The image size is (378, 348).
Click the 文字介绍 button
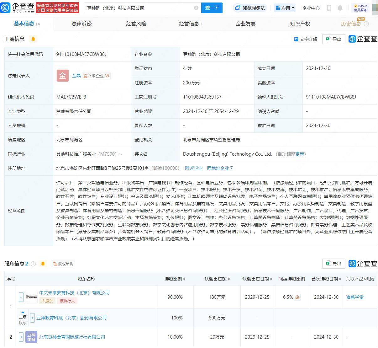coord(306,39)
